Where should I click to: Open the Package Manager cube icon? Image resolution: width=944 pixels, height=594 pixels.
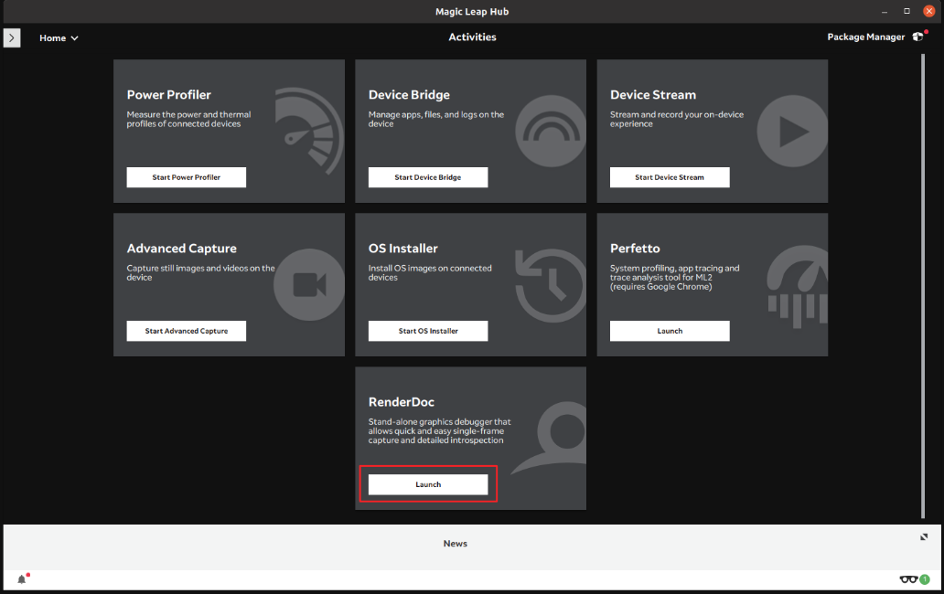[x=918, y=37]
